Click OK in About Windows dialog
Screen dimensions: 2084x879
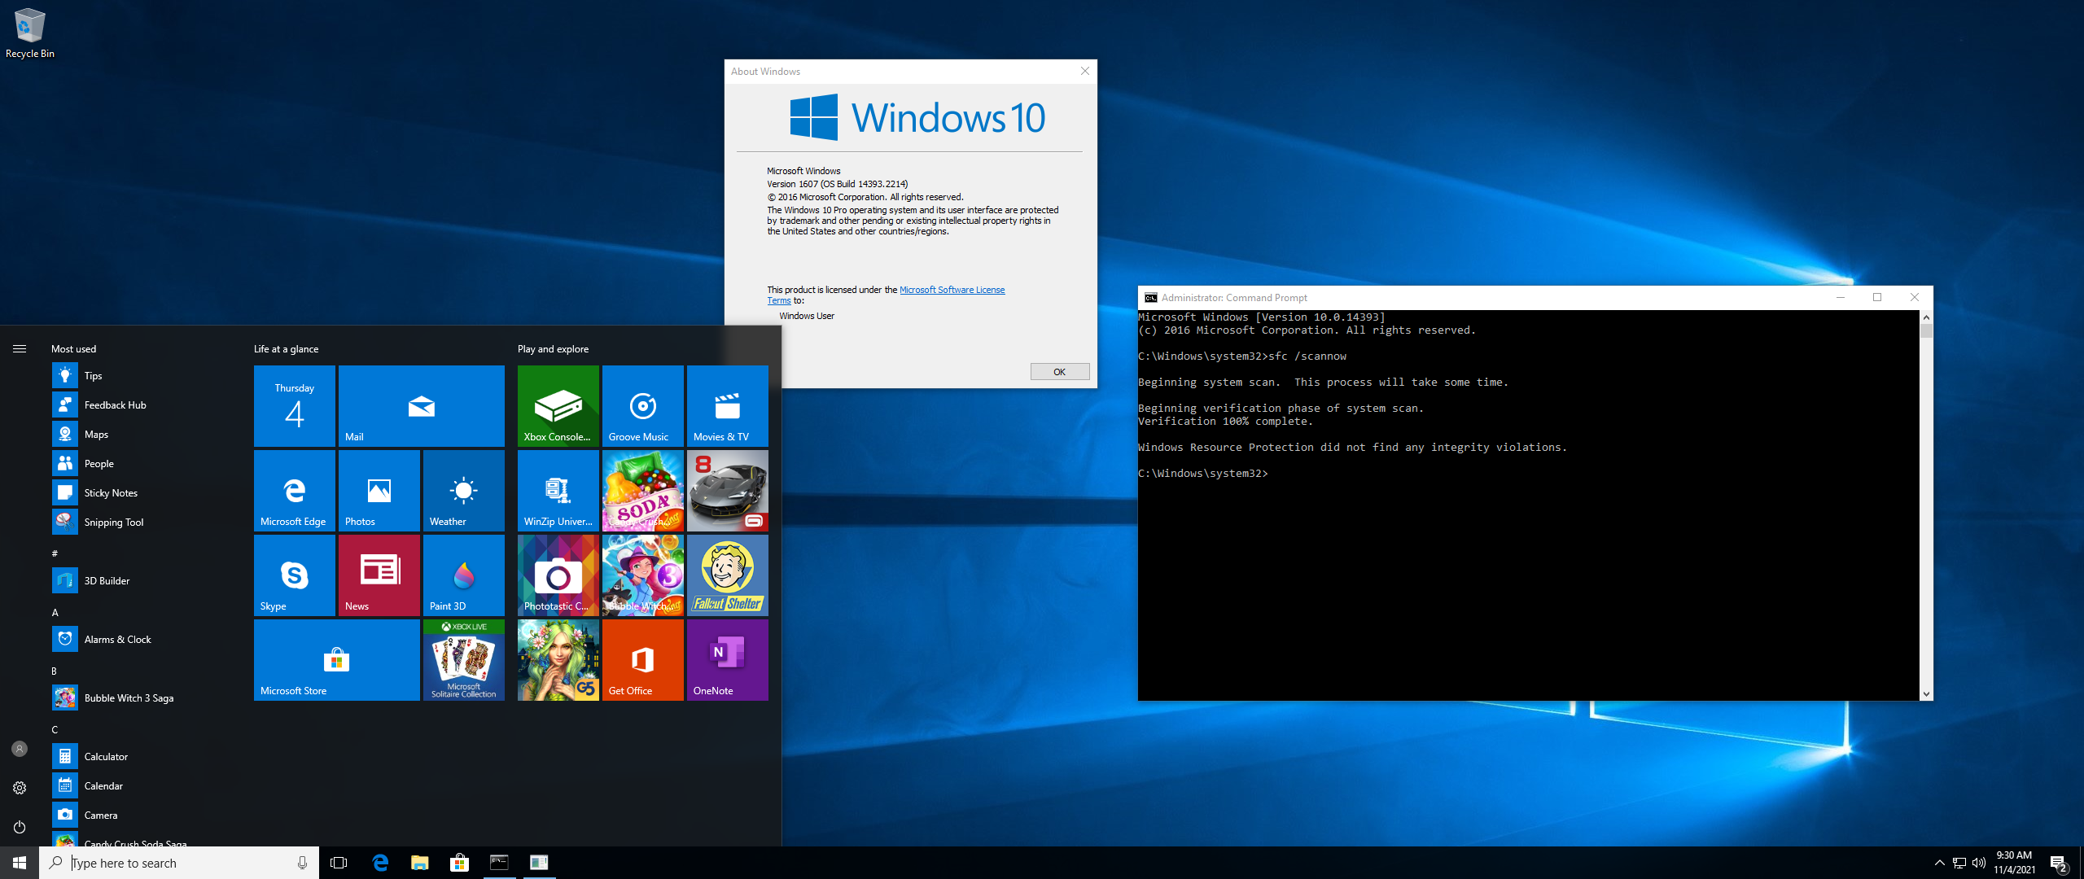point(1059,372)
